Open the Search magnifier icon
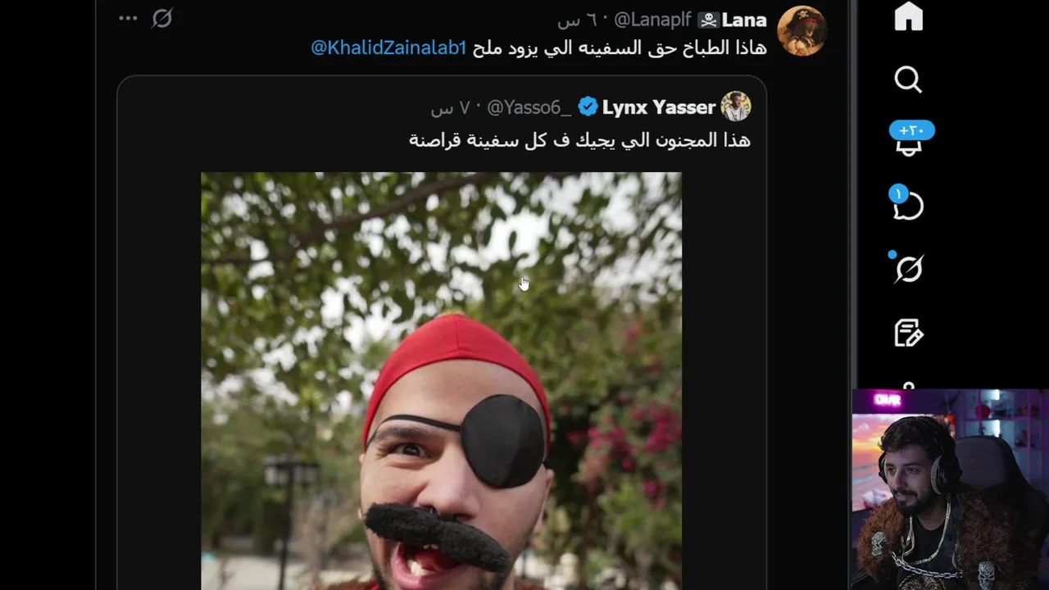Viewport: 1049px width, 590px height. click(908, 79)
